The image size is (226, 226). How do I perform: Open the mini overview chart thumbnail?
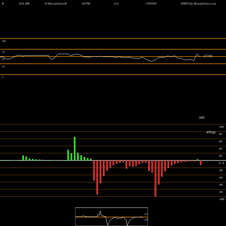click(112, 217)
